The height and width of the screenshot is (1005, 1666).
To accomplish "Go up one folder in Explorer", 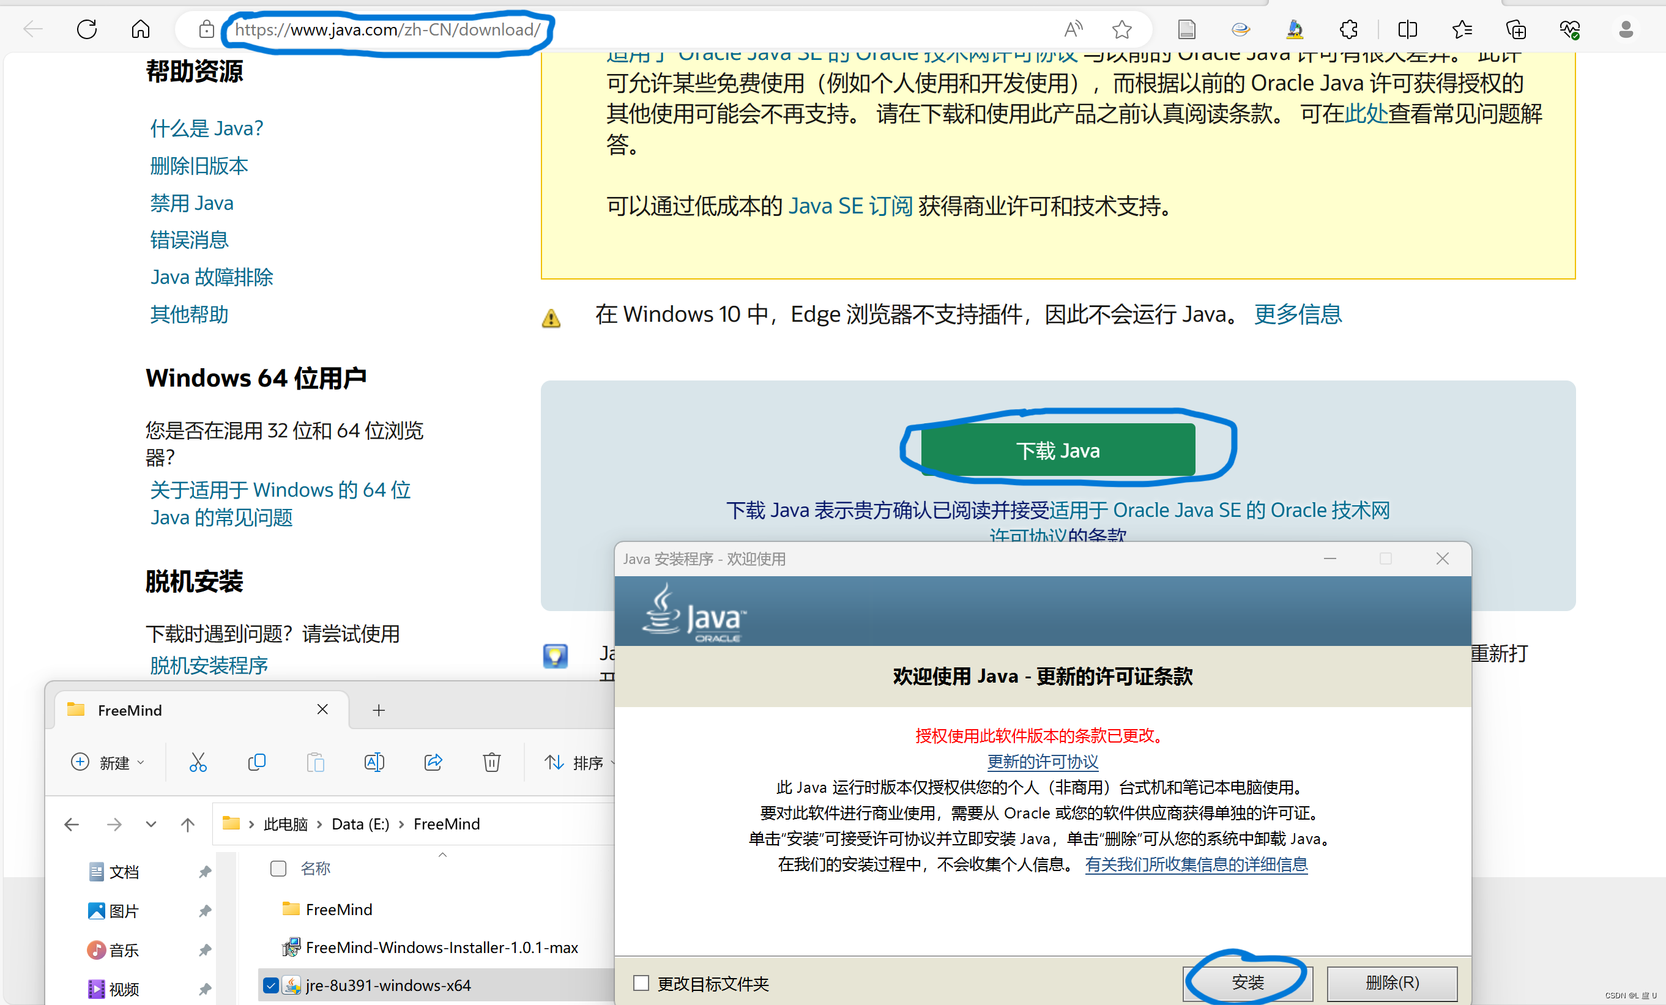I will [188, 824].
